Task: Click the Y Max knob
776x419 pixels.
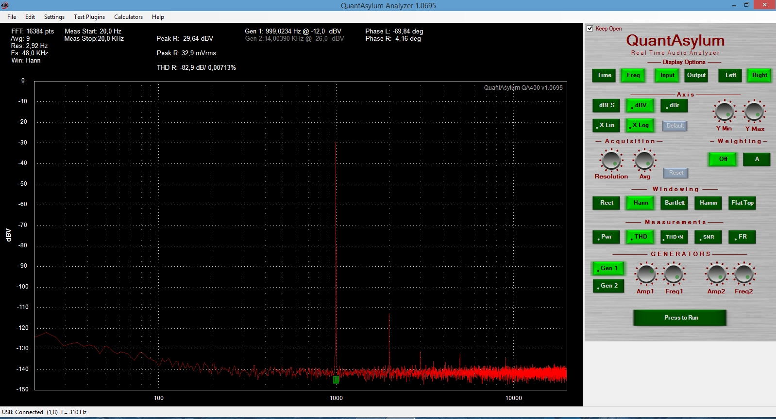Action: coord(754,112)
